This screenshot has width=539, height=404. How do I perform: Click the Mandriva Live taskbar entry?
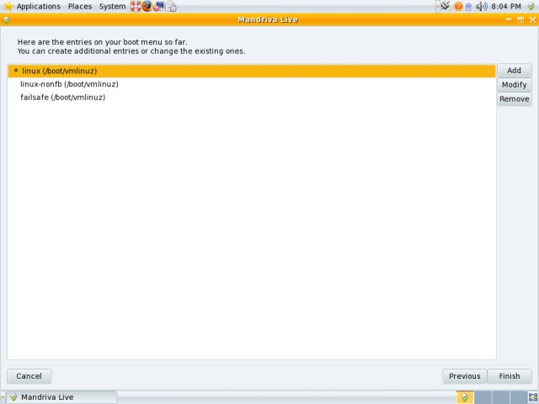point(62,397)
